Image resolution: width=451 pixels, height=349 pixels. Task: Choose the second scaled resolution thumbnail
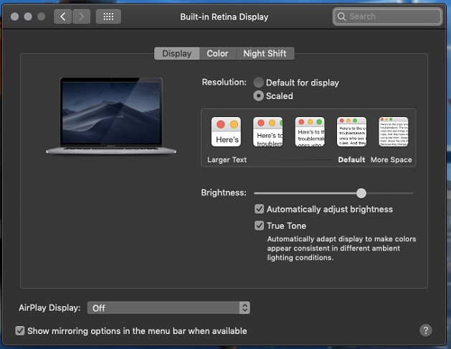click(x=268, y=132)
